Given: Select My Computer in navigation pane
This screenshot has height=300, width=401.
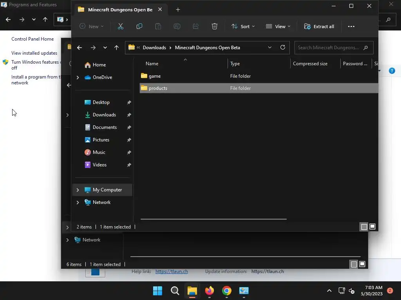Looking at the screenshot, I should click(x=102, y=190).
